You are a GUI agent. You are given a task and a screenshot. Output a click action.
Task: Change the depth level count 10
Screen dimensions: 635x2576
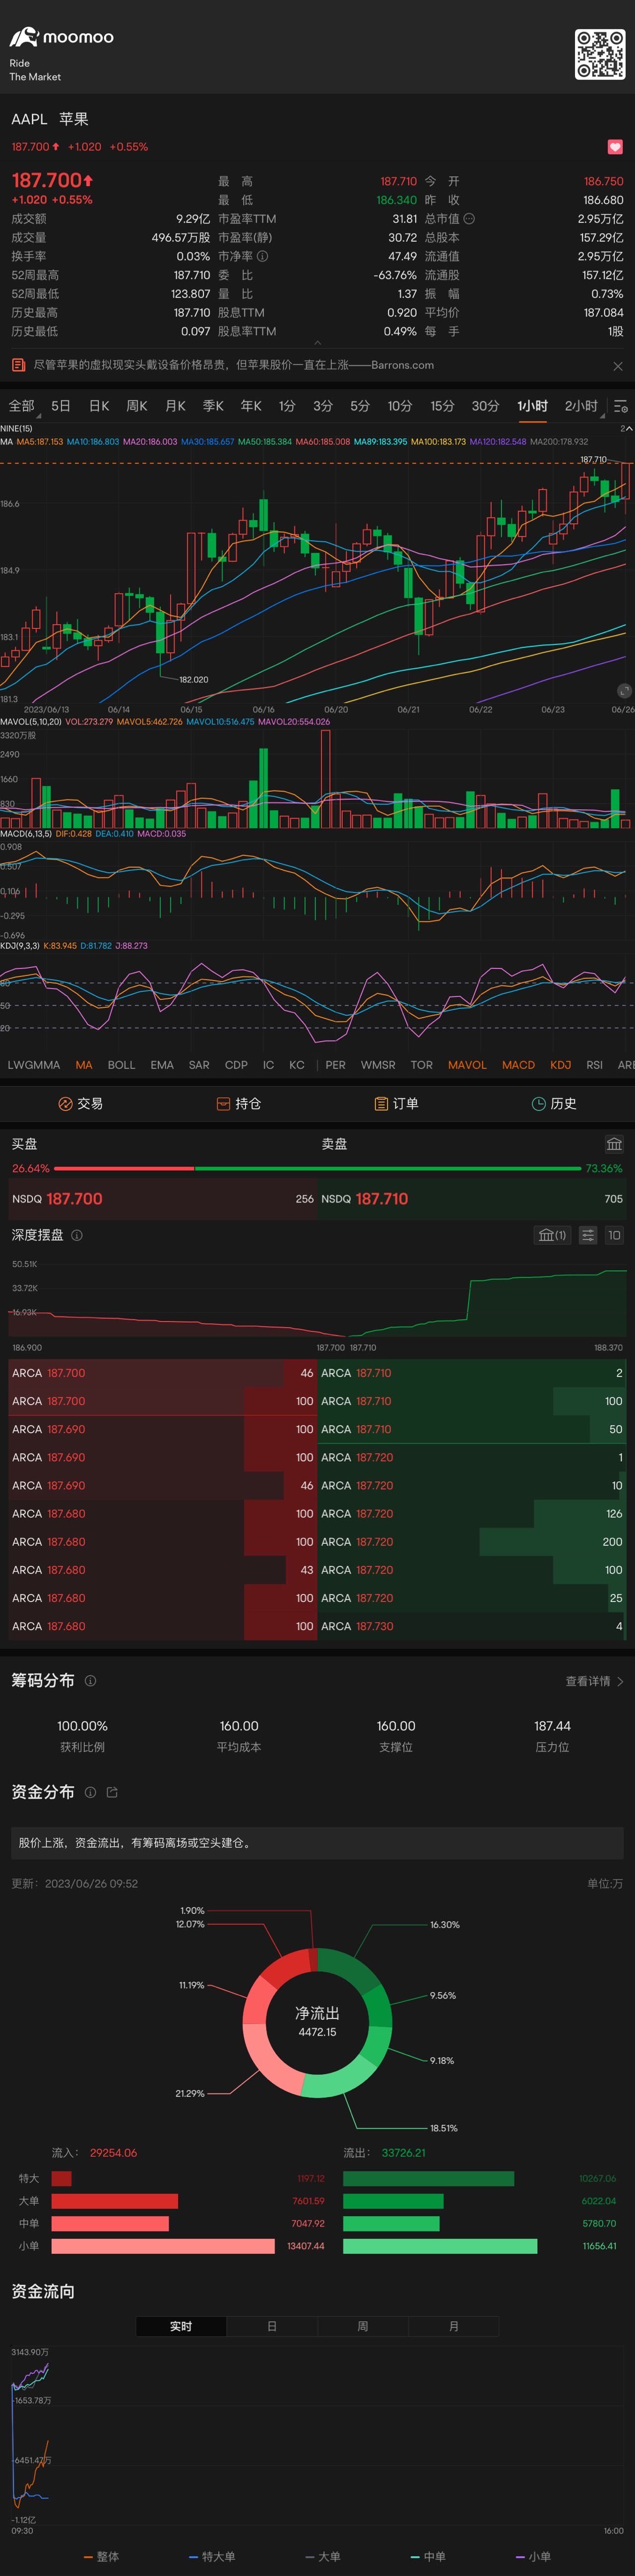(x=614, y=1235)
